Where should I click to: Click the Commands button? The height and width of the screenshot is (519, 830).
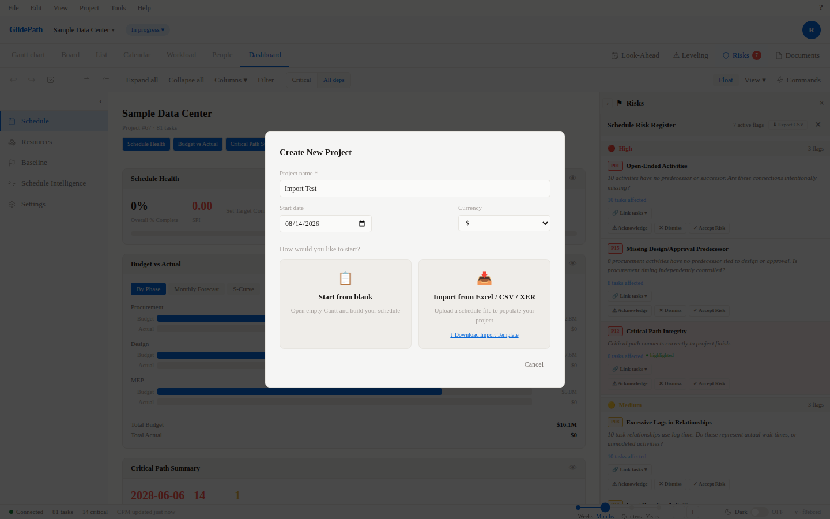[x=799, y=80]
